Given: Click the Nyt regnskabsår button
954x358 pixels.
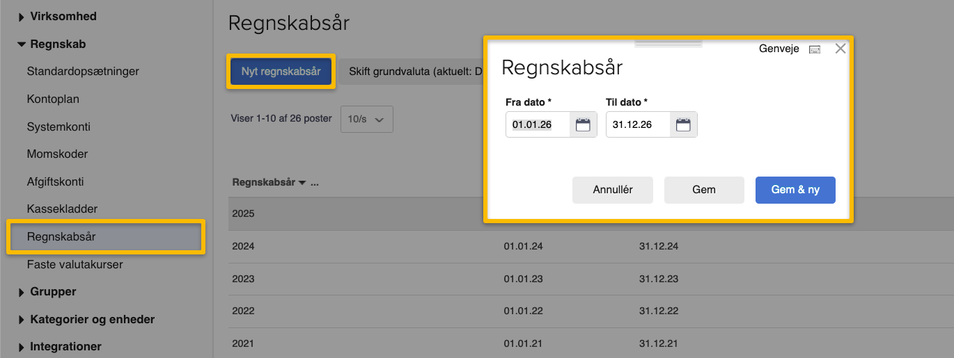Looking at the screenshot, I should click(281, 72).
